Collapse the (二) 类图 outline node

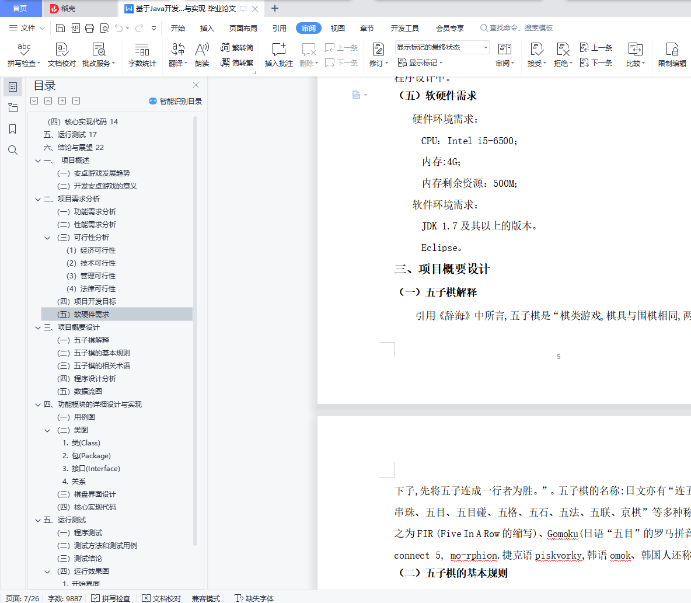48,431
